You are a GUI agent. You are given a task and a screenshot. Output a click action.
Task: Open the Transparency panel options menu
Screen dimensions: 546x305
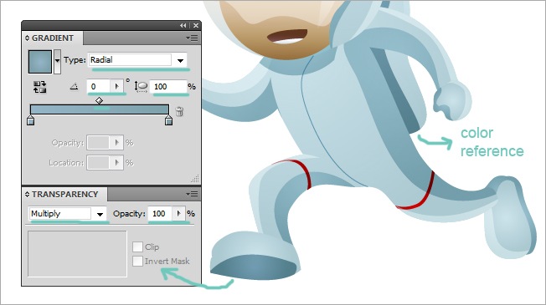click(x=192, y=194)
